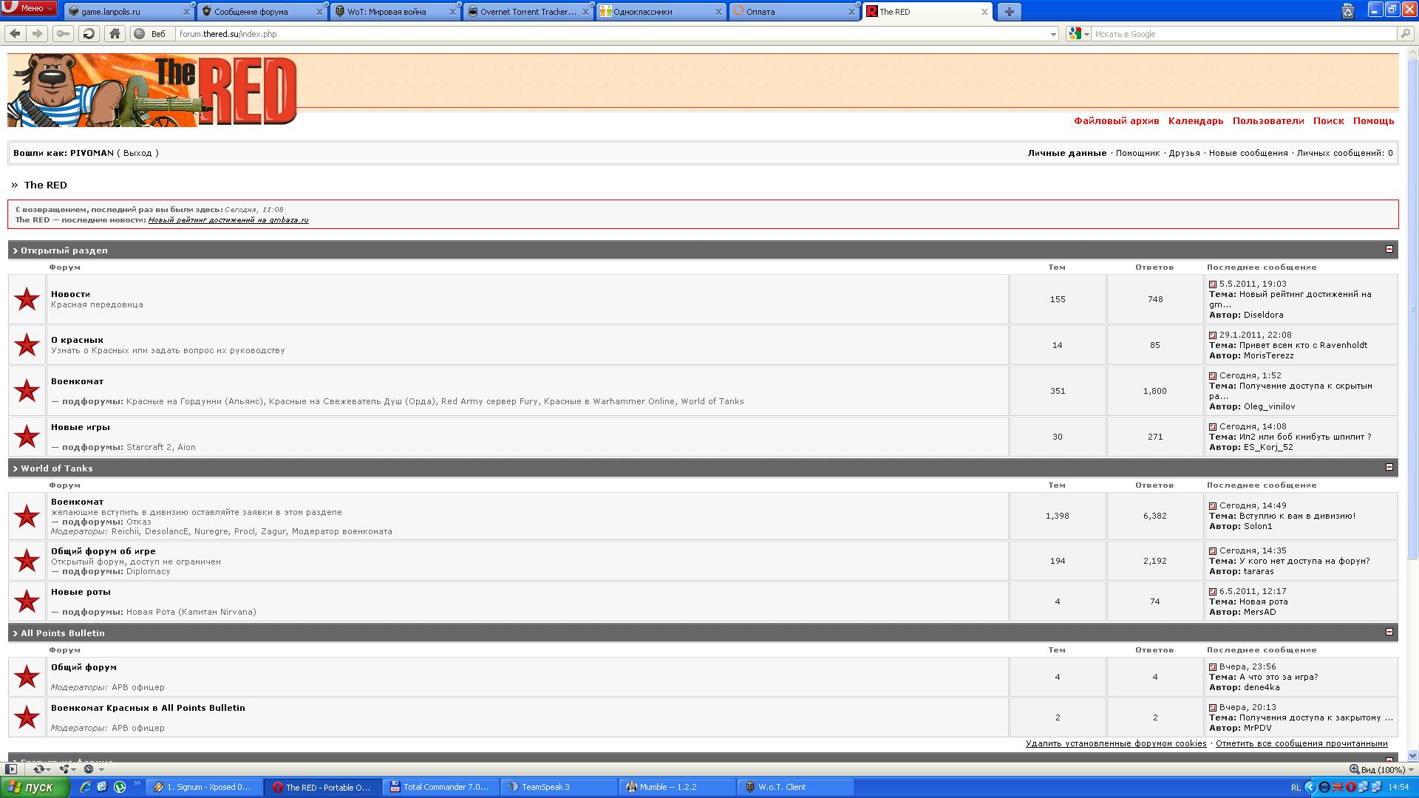Click The RED bear logo banner
Screen dimensions: 1419x798
(x=152, y=90)
